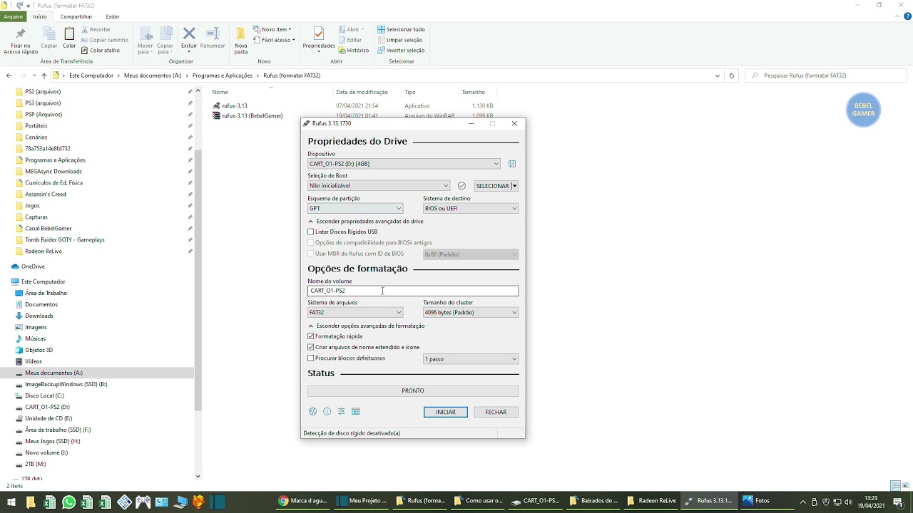This screenshot has height=513, width=913.
Task: Open the Arquivo tab in Explorer
Action: coord(14,16)
